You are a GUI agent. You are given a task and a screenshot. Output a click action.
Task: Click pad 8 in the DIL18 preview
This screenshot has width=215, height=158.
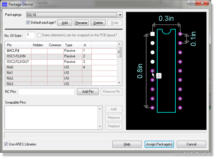(152, 99)
